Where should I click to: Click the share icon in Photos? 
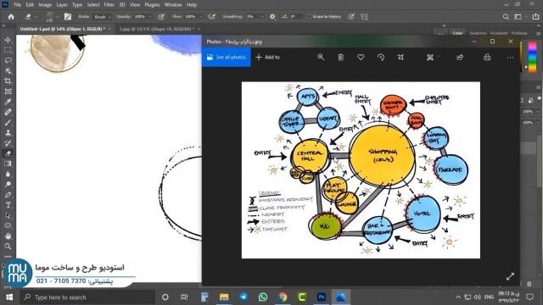[x=460, y=58]
